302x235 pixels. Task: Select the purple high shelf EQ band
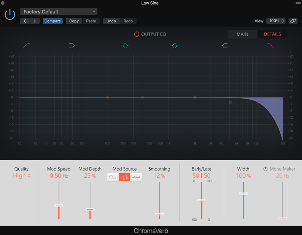click(x=223, y=46)
